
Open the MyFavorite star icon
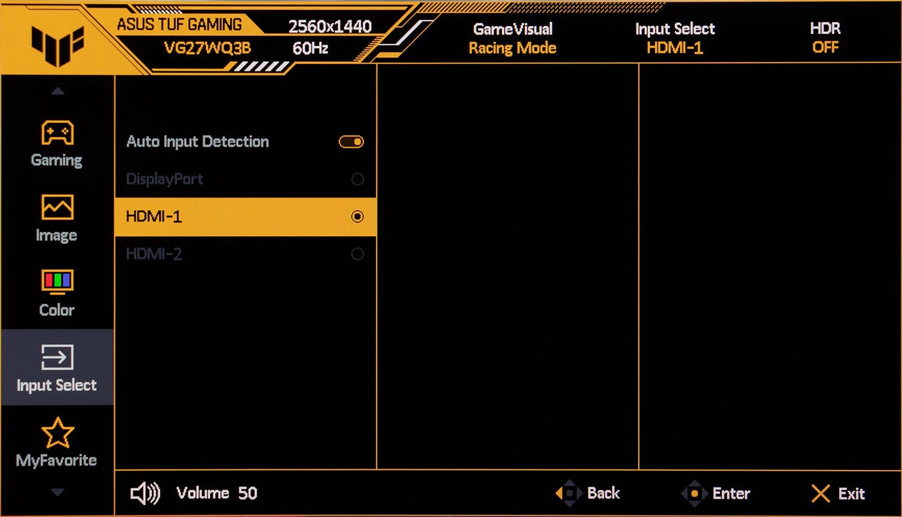tap(57, 432)
